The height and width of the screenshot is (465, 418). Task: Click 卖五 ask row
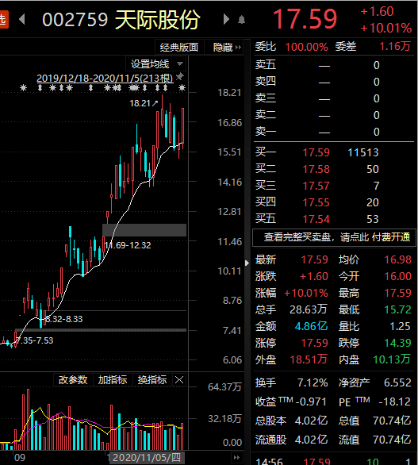(x=334, y=65)
